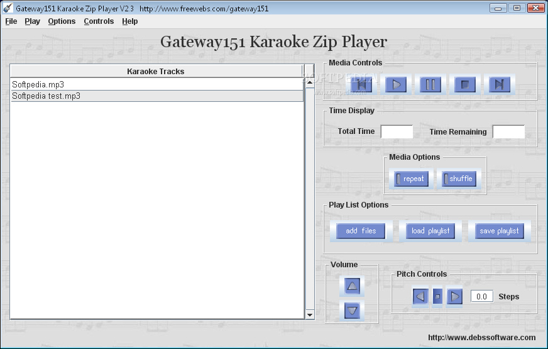Raise the pitch with the right arrow
548x349 pixels.
[455, 297]
